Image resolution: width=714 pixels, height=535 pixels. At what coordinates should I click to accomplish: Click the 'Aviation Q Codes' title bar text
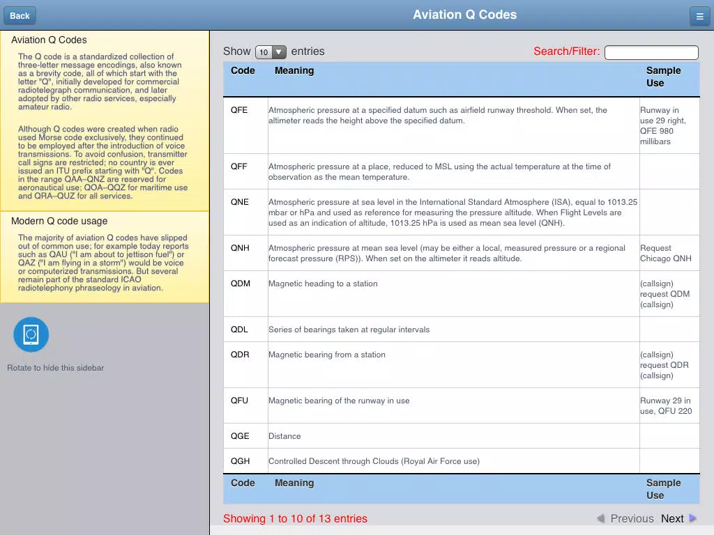pos(464,15)
